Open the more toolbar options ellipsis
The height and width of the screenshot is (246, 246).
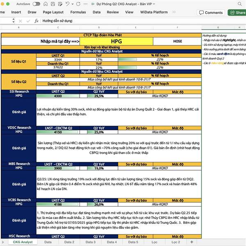[x=86, y=4]
